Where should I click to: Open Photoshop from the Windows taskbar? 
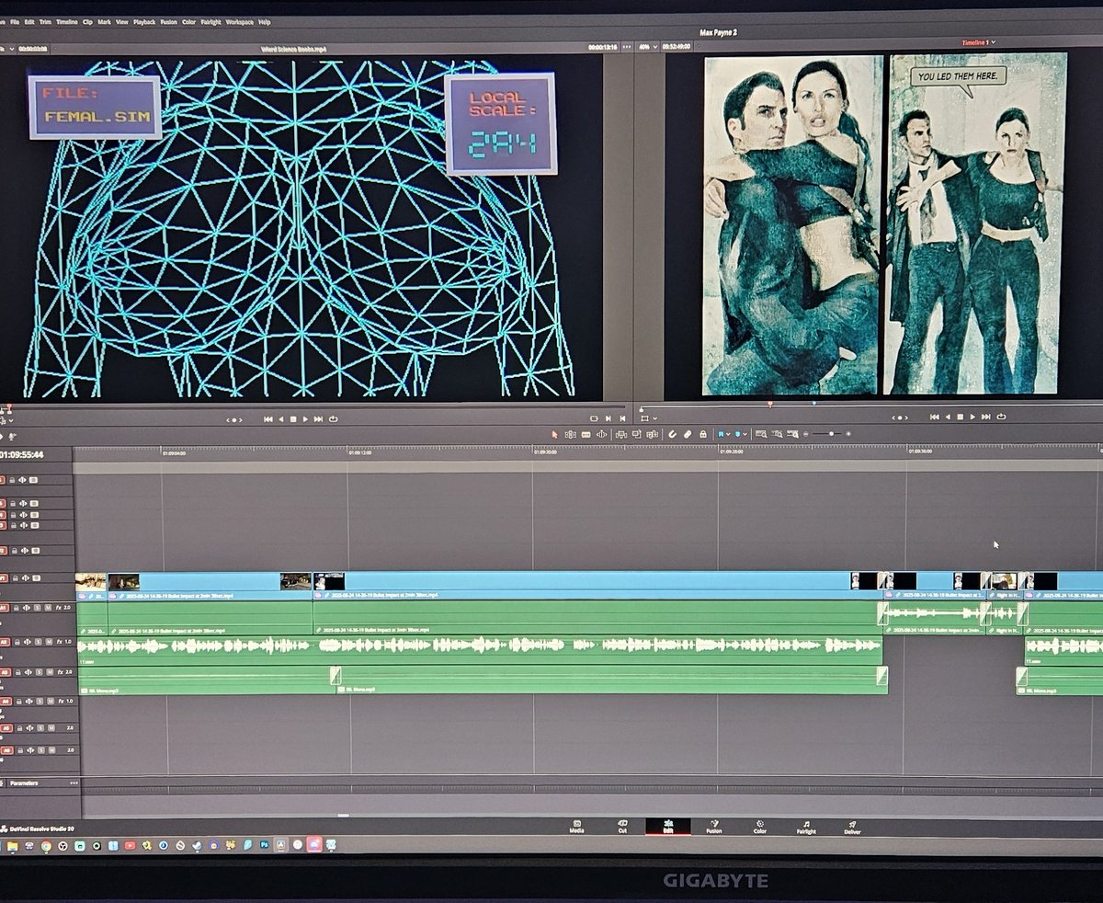point(264,845)
